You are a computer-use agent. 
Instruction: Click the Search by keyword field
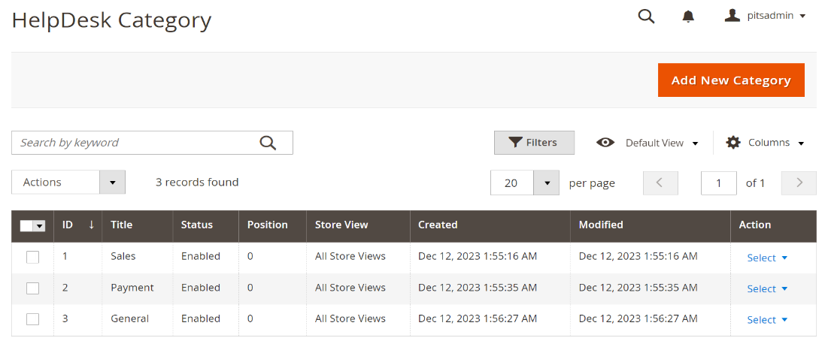point(135,143)
